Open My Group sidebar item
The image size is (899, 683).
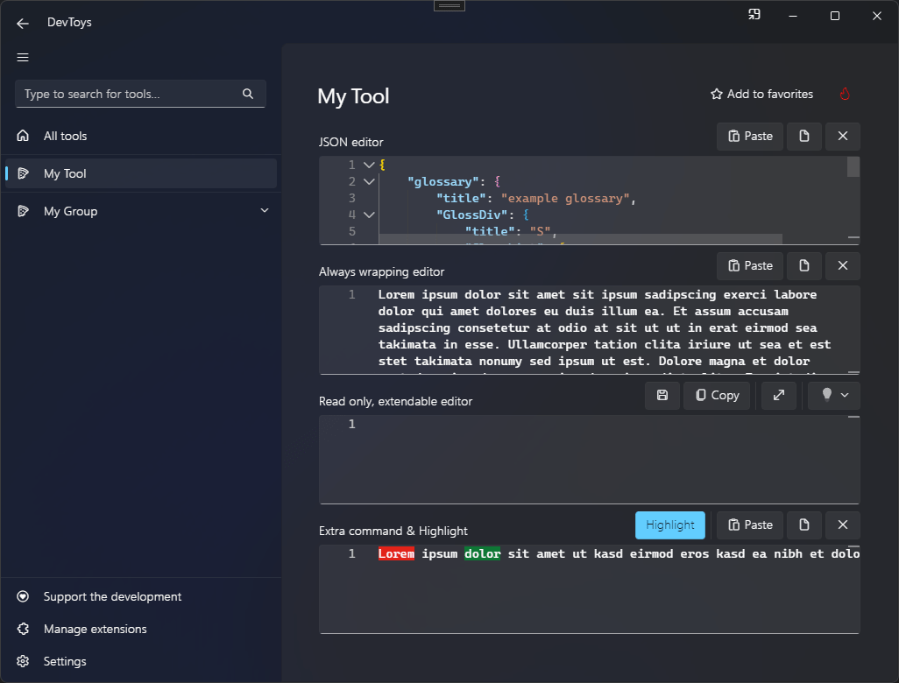click(x=140, y=211)
